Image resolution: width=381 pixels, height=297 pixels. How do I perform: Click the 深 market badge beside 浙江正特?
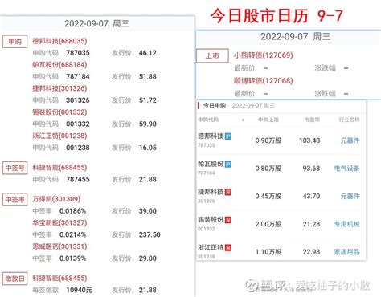pyautogui.click(x=228, y=248)
